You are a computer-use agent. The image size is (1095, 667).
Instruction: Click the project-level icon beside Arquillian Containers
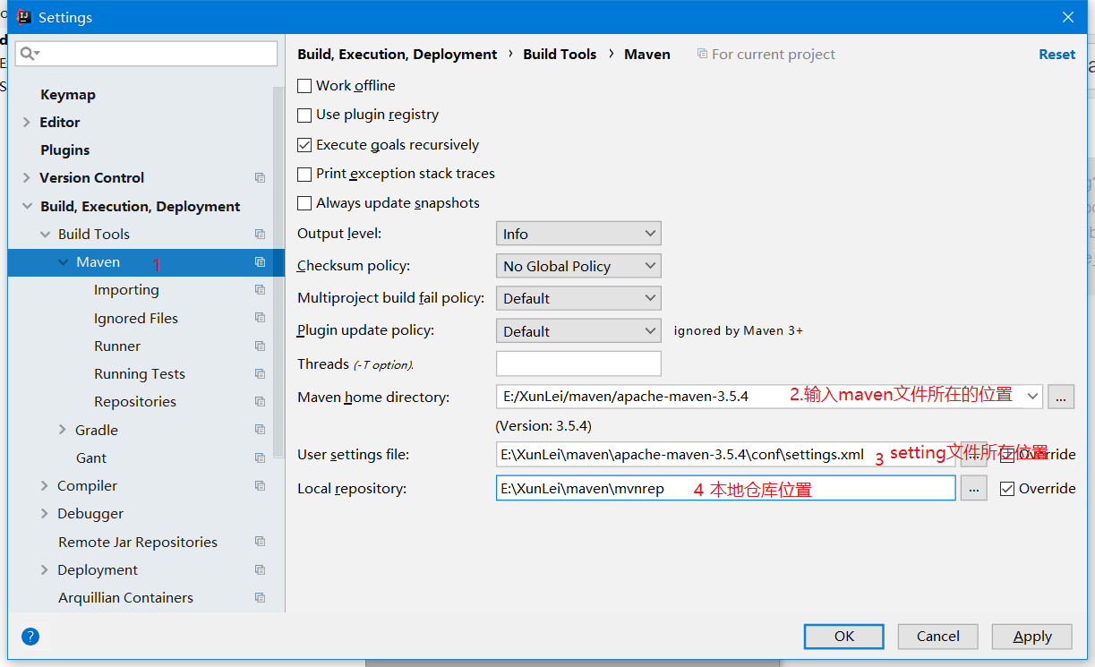(x=260, y=597)
